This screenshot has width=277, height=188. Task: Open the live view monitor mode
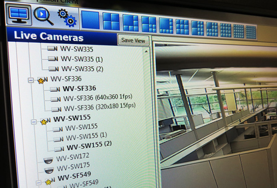tap(19, 15)
